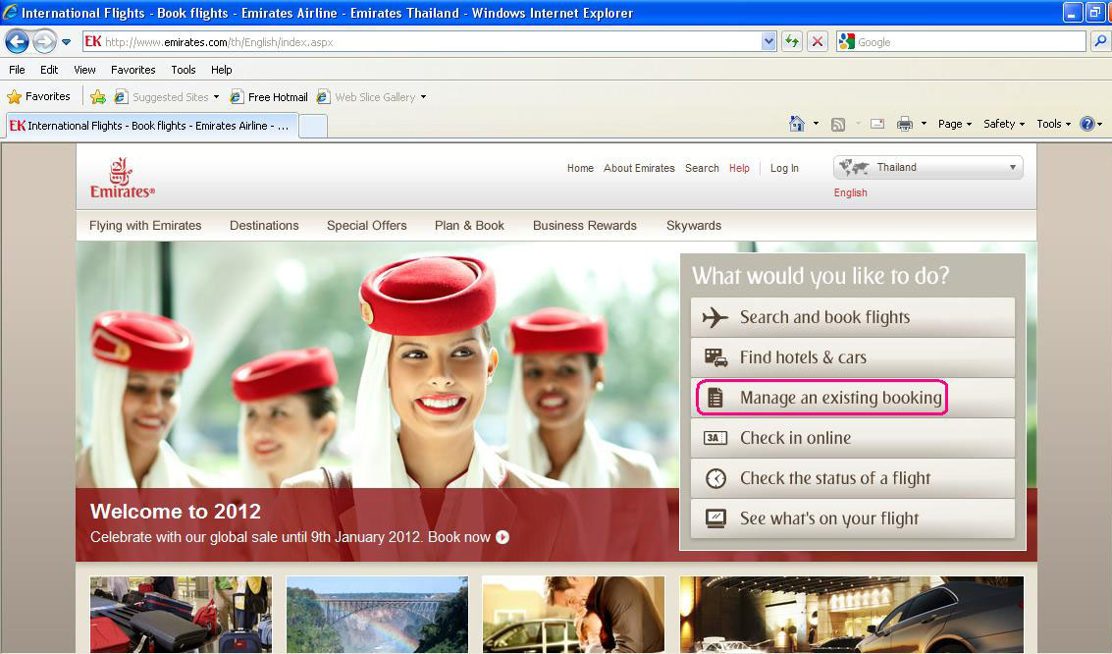
Task: Expand the Print options dropdown arrow
Action: click(924, 124)
